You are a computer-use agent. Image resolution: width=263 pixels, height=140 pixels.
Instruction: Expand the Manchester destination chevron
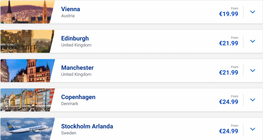[253, 71]
